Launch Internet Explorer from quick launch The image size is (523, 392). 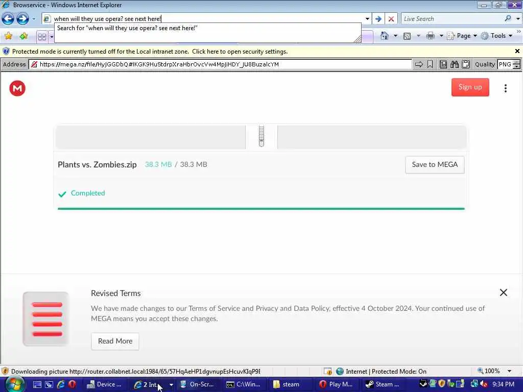coord(61,384)
